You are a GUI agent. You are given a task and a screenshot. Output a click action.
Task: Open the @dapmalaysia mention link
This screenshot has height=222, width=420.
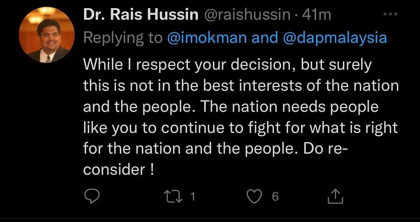[334, 38]
